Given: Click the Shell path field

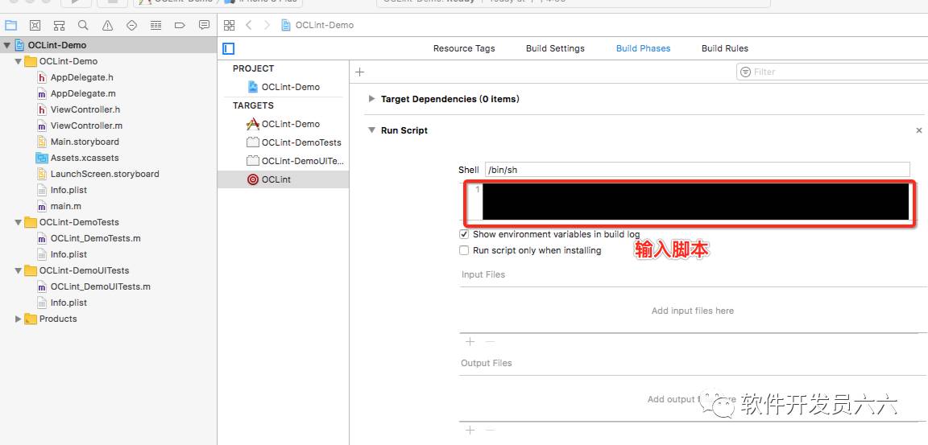Looking at the screenshot, I should [x=697, y=170].
